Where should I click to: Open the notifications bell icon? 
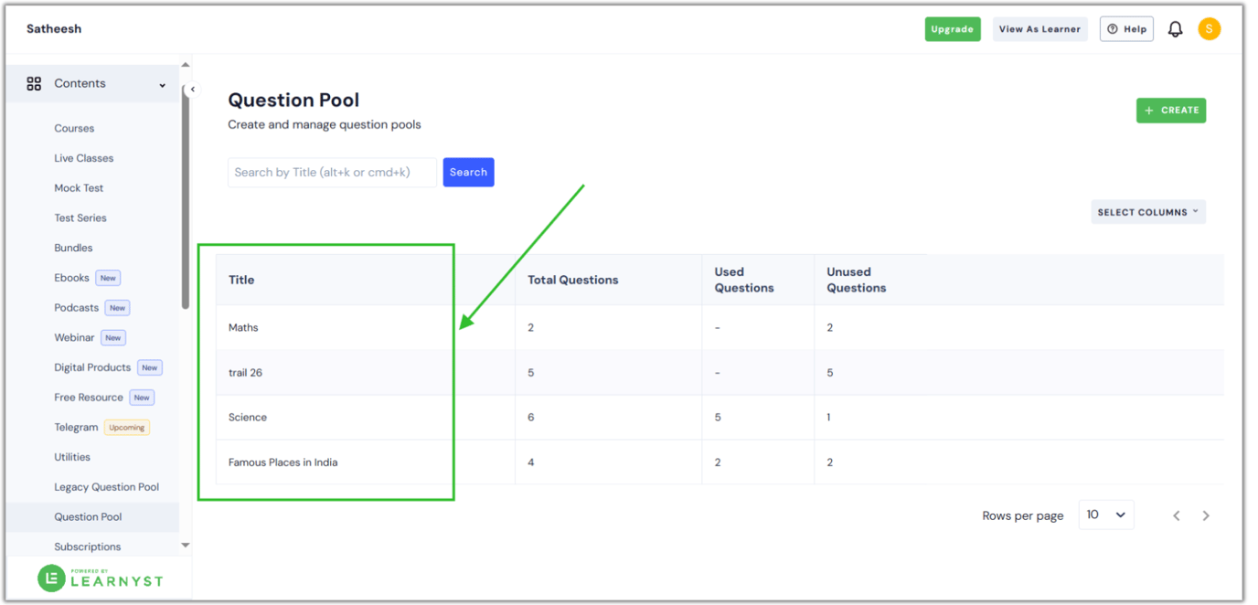[x=1175, y=28]
